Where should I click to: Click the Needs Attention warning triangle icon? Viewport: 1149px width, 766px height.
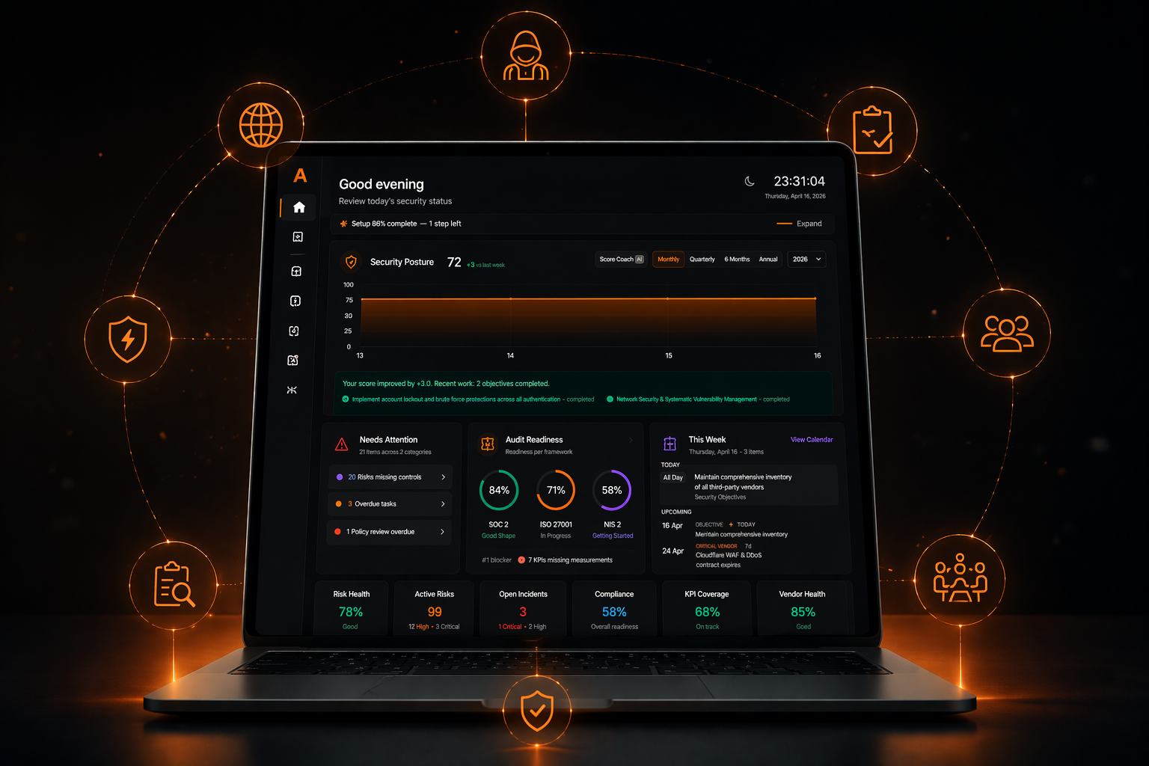point(342,444)
